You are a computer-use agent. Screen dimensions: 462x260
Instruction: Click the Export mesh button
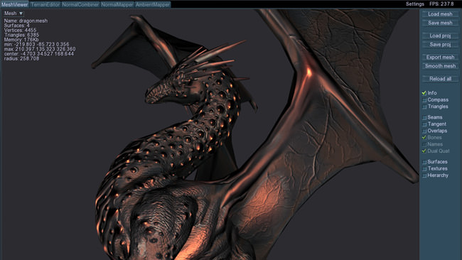(440, 57)
